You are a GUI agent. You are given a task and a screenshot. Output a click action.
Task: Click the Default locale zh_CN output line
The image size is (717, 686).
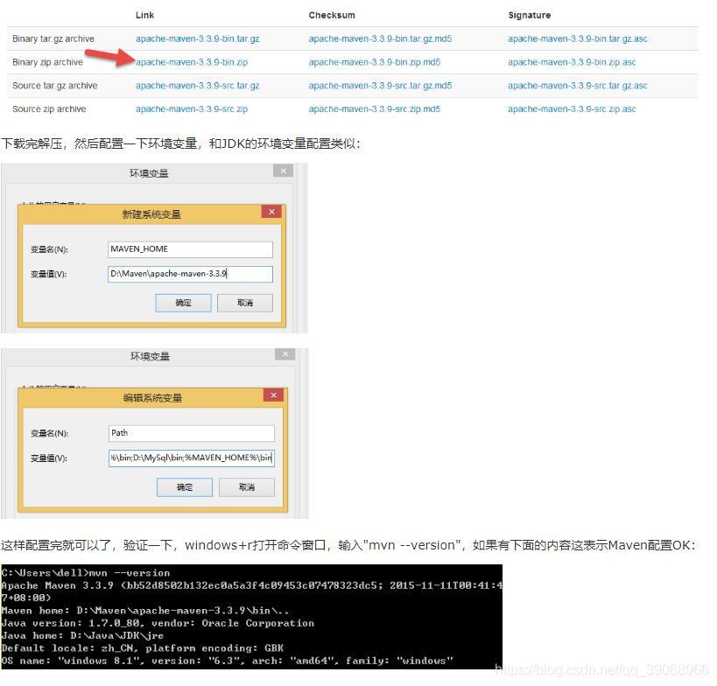click(x=142, y=648)
